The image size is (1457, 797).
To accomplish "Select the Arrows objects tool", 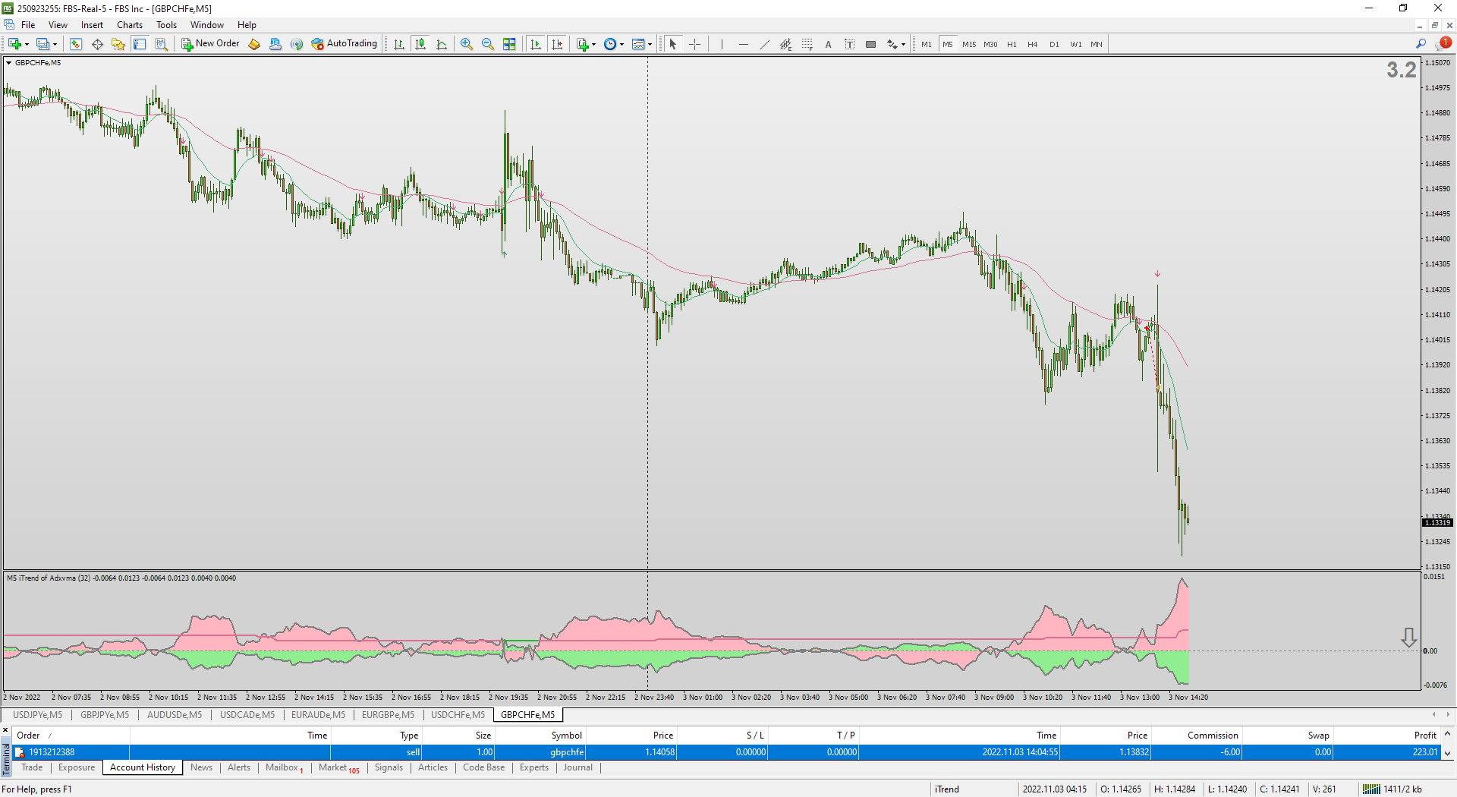I will [x=892, y=44].
